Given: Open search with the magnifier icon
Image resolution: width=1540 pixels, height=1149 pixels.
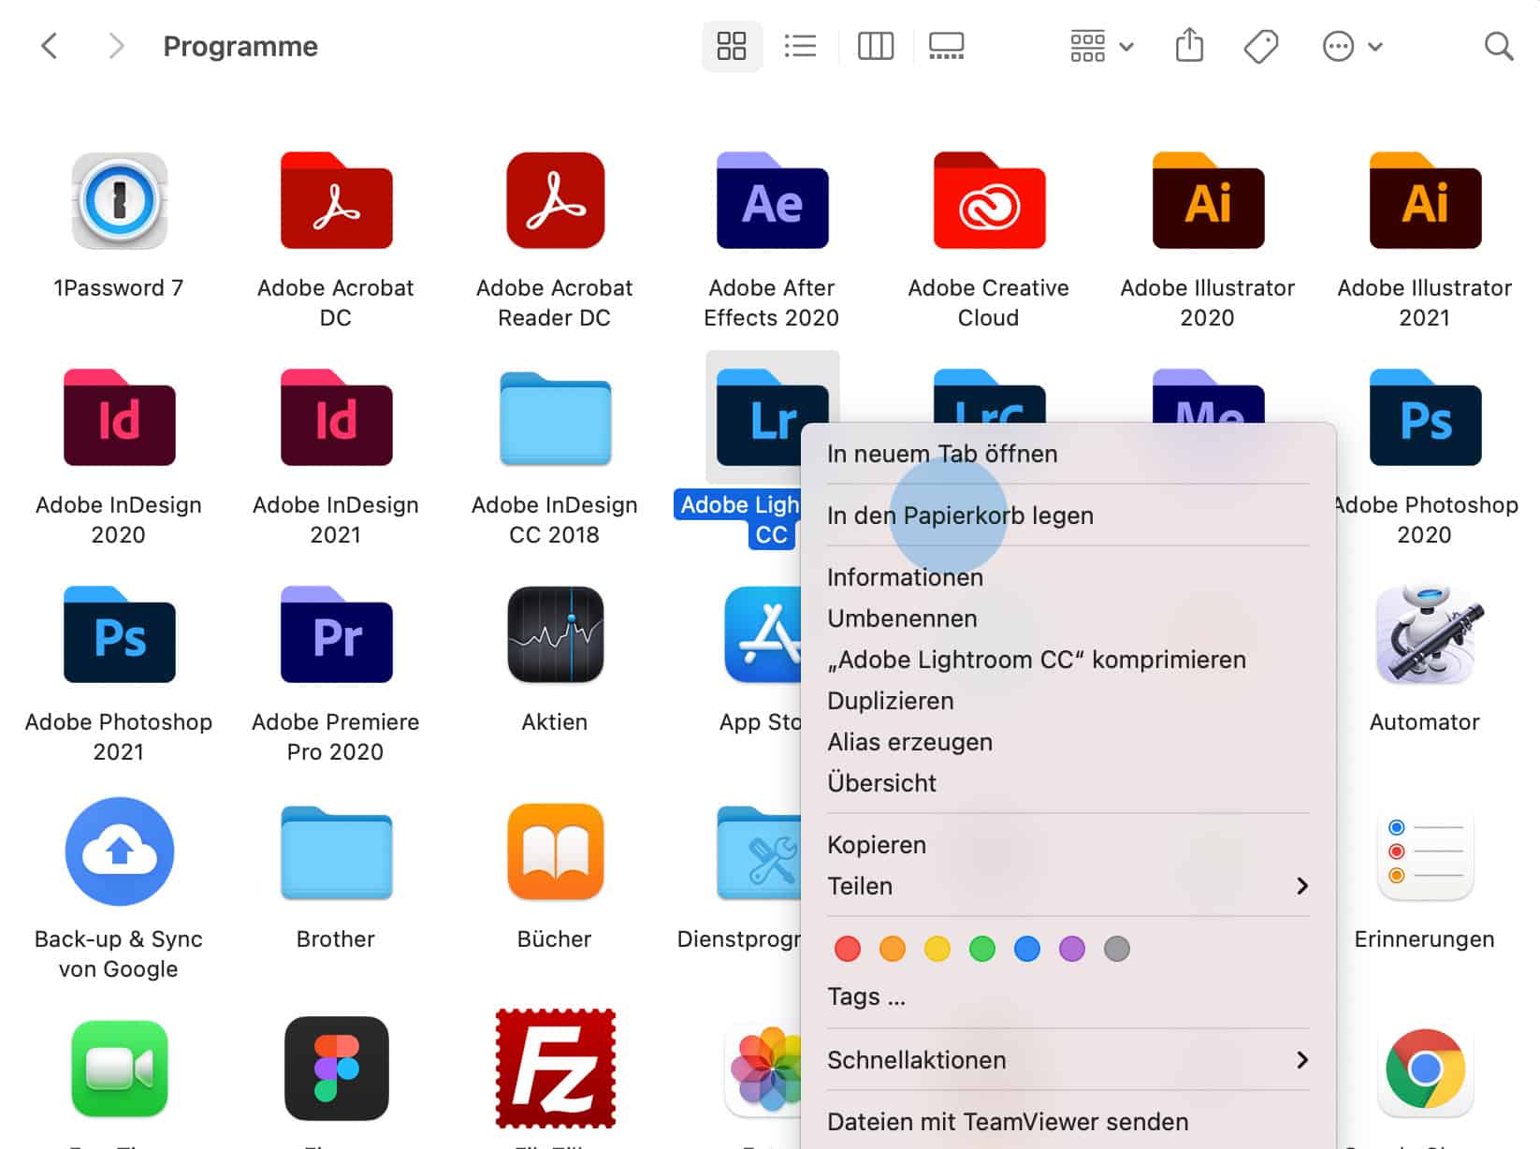Looking at the screenshot, I should coord(1499,46).
